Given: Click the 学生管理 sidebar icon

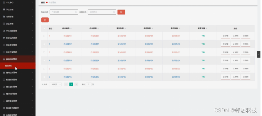Looking at the screenshot, I should pyautogui.click(x=4, y=9).
